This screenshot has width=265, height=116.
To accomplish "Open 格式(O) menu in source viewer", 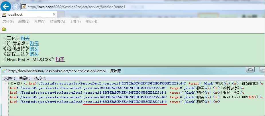I will 40,78.
